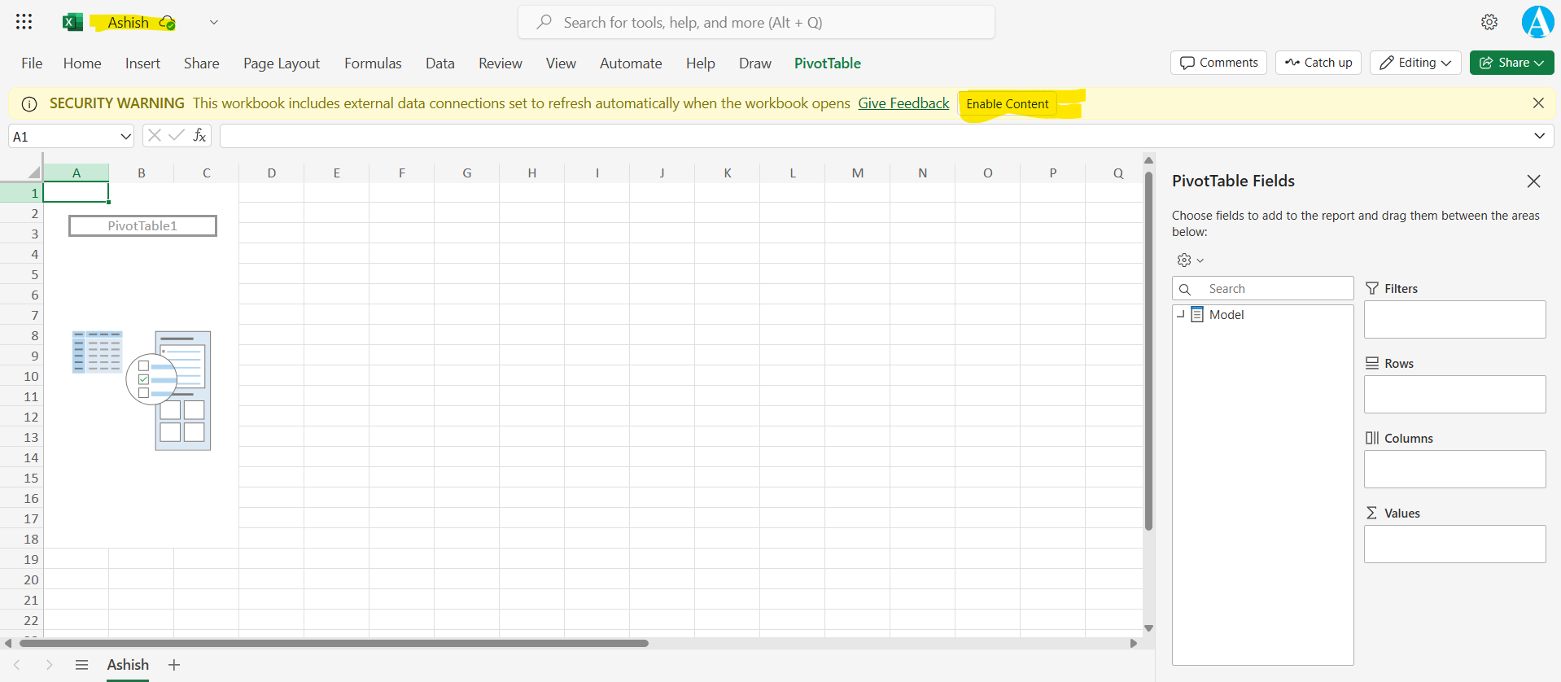Switch to the PivotTable ribbon tab
This screenshot has width=1561, height=682.
pyautogui.click(x=827, y=63)
